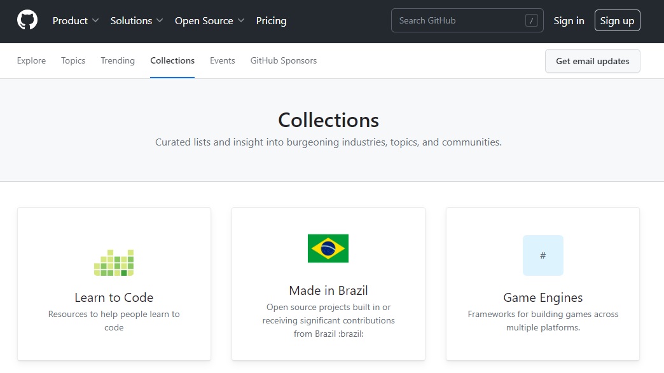Open the Events tab

point(223,61)
